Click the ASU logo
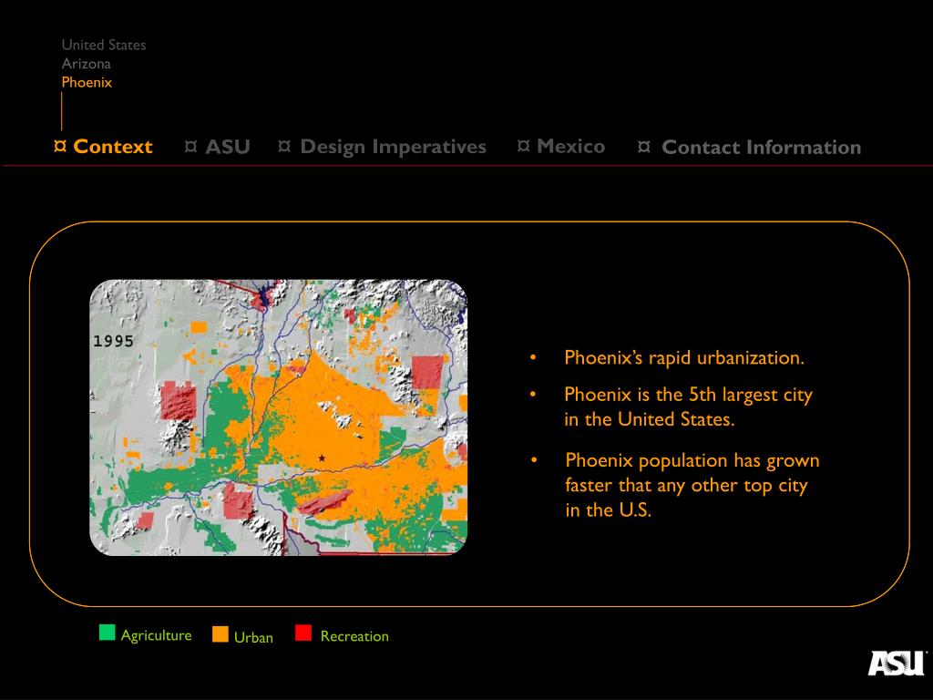 click(x=897, y=664)
